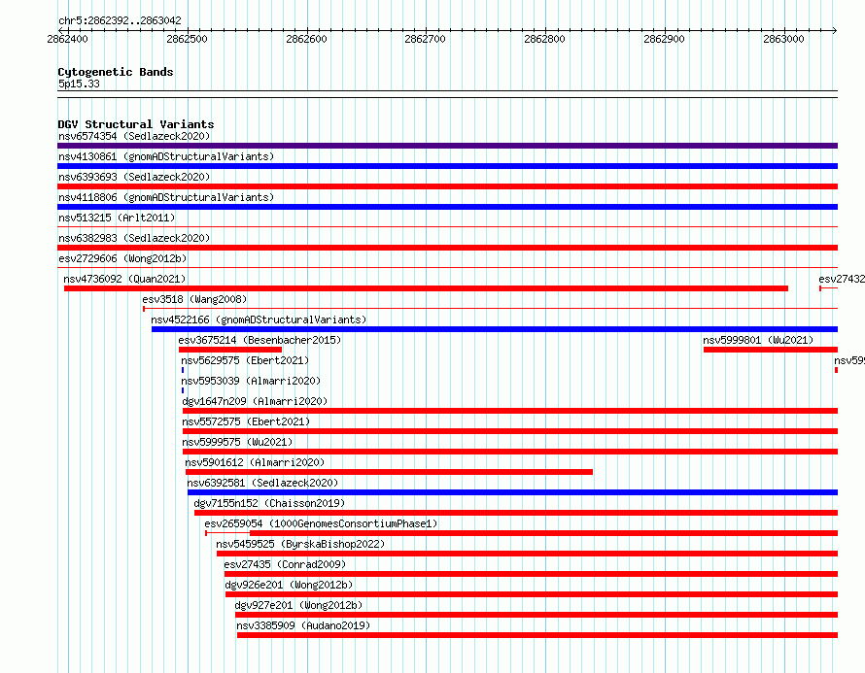This screenshot has width=865, height=673.
Task: Click tiny blue nsv5953039 variant marker
Action: point(183,390)
